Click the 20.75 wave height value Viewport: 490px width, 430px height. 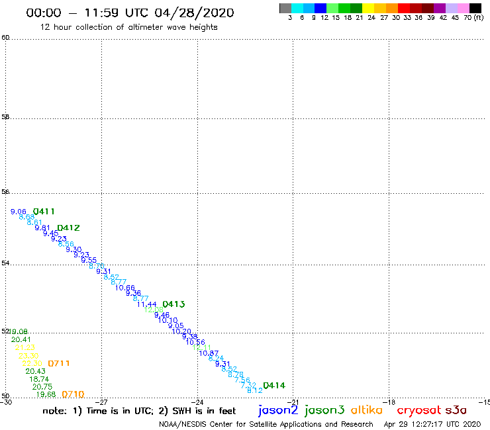(x=42, y=386)
